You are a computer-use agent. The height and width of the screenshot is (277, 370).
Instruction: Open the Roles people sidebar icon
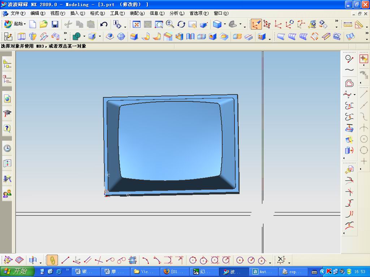[x=7, y=194]
